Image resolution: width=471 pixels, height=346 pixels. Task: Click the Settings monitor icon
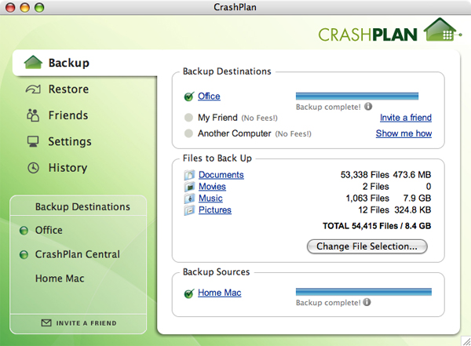click(x=33, y=142)
